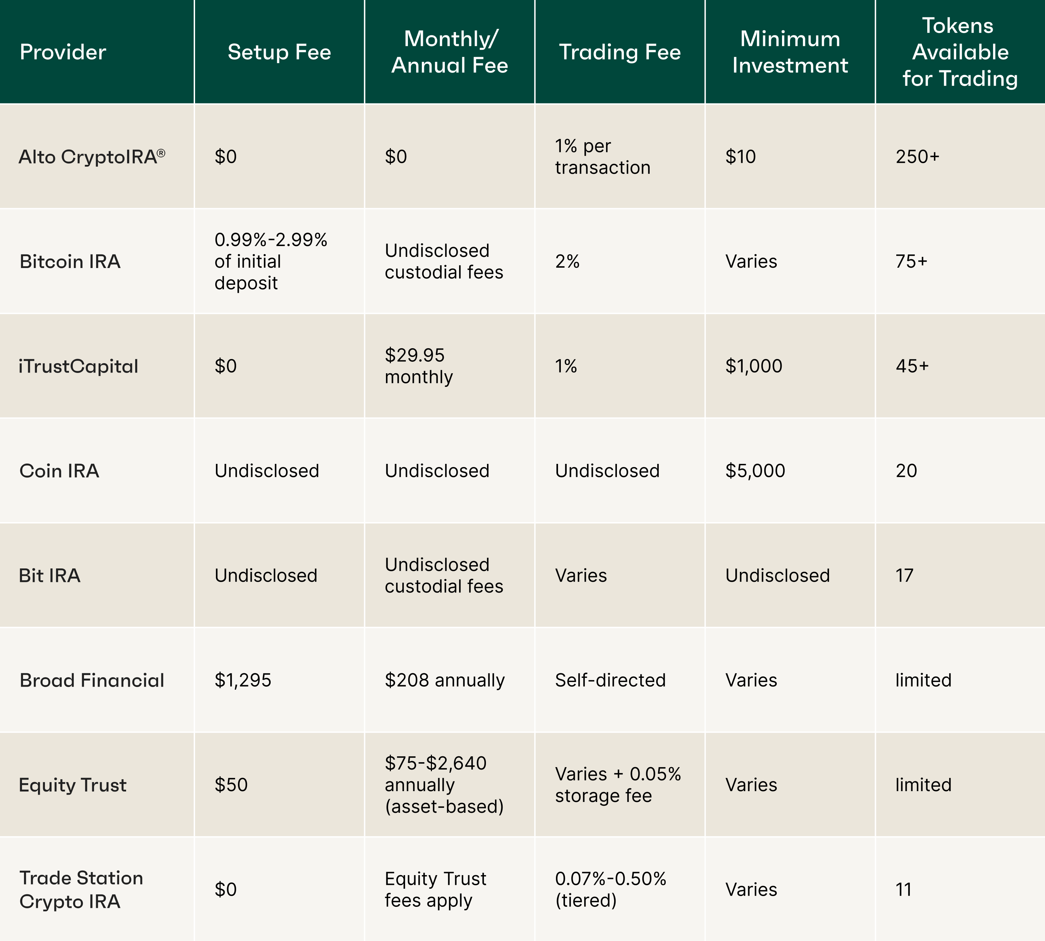Screen dimensions: 1045x941
Task: Click the iTrustCapital provider name
Action: coord(79,366)
